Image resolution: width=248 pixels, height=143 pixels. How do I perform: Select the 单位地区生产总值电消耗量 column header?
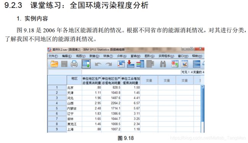pos(111,80)
